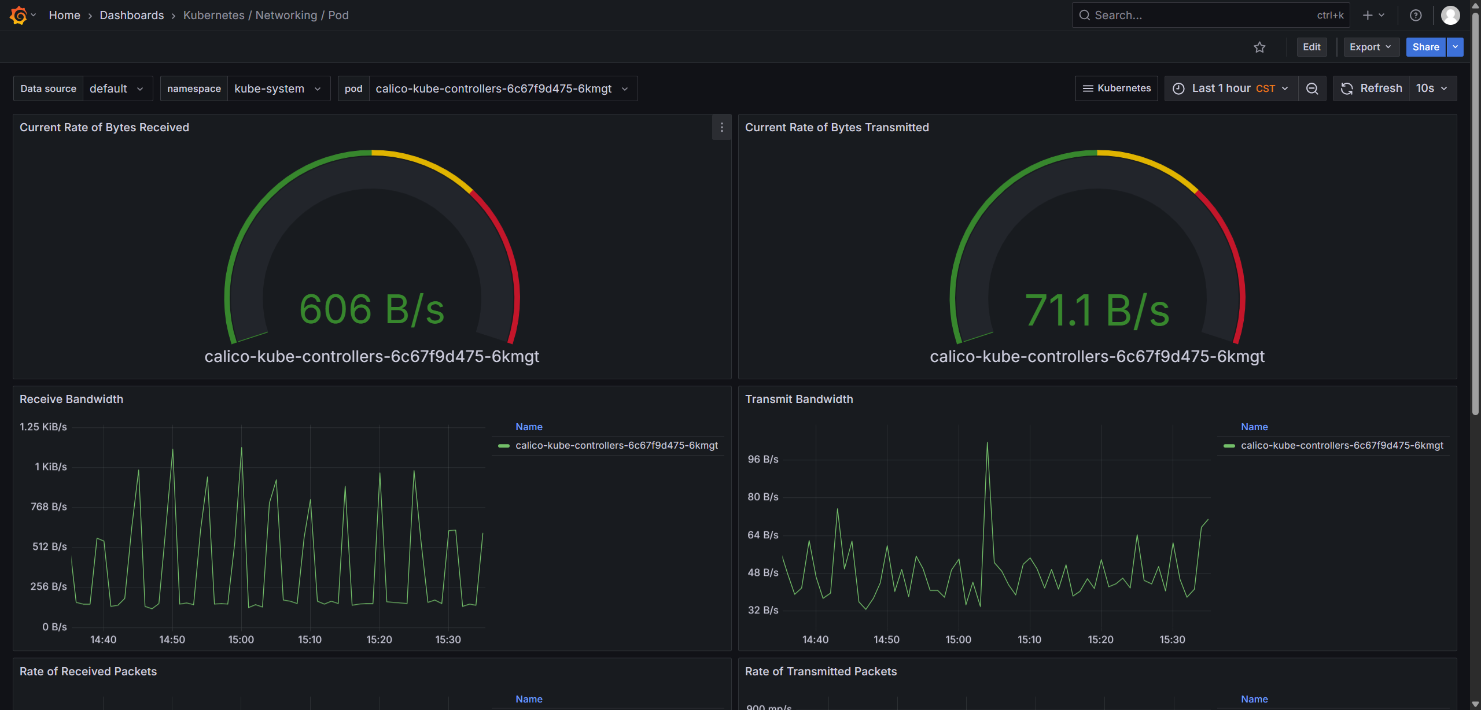The width and height of the screenshot is (1481, 710).
Task: Click the plus new item icon
Action: [x=1368, y=15]
